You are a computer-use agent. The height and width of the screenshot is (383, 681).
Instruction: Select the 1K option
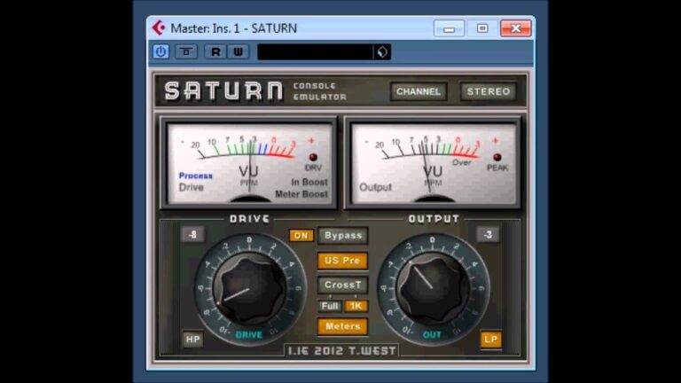click(x=356, y=306)
